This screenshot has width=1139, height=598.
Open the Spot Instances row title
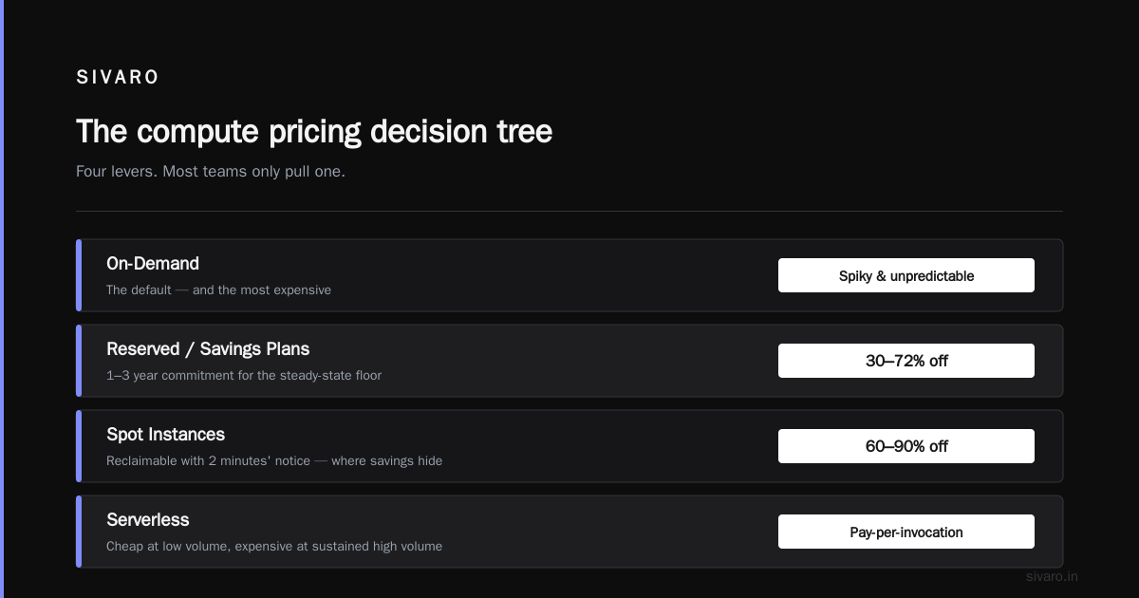(x=165, y=435)
